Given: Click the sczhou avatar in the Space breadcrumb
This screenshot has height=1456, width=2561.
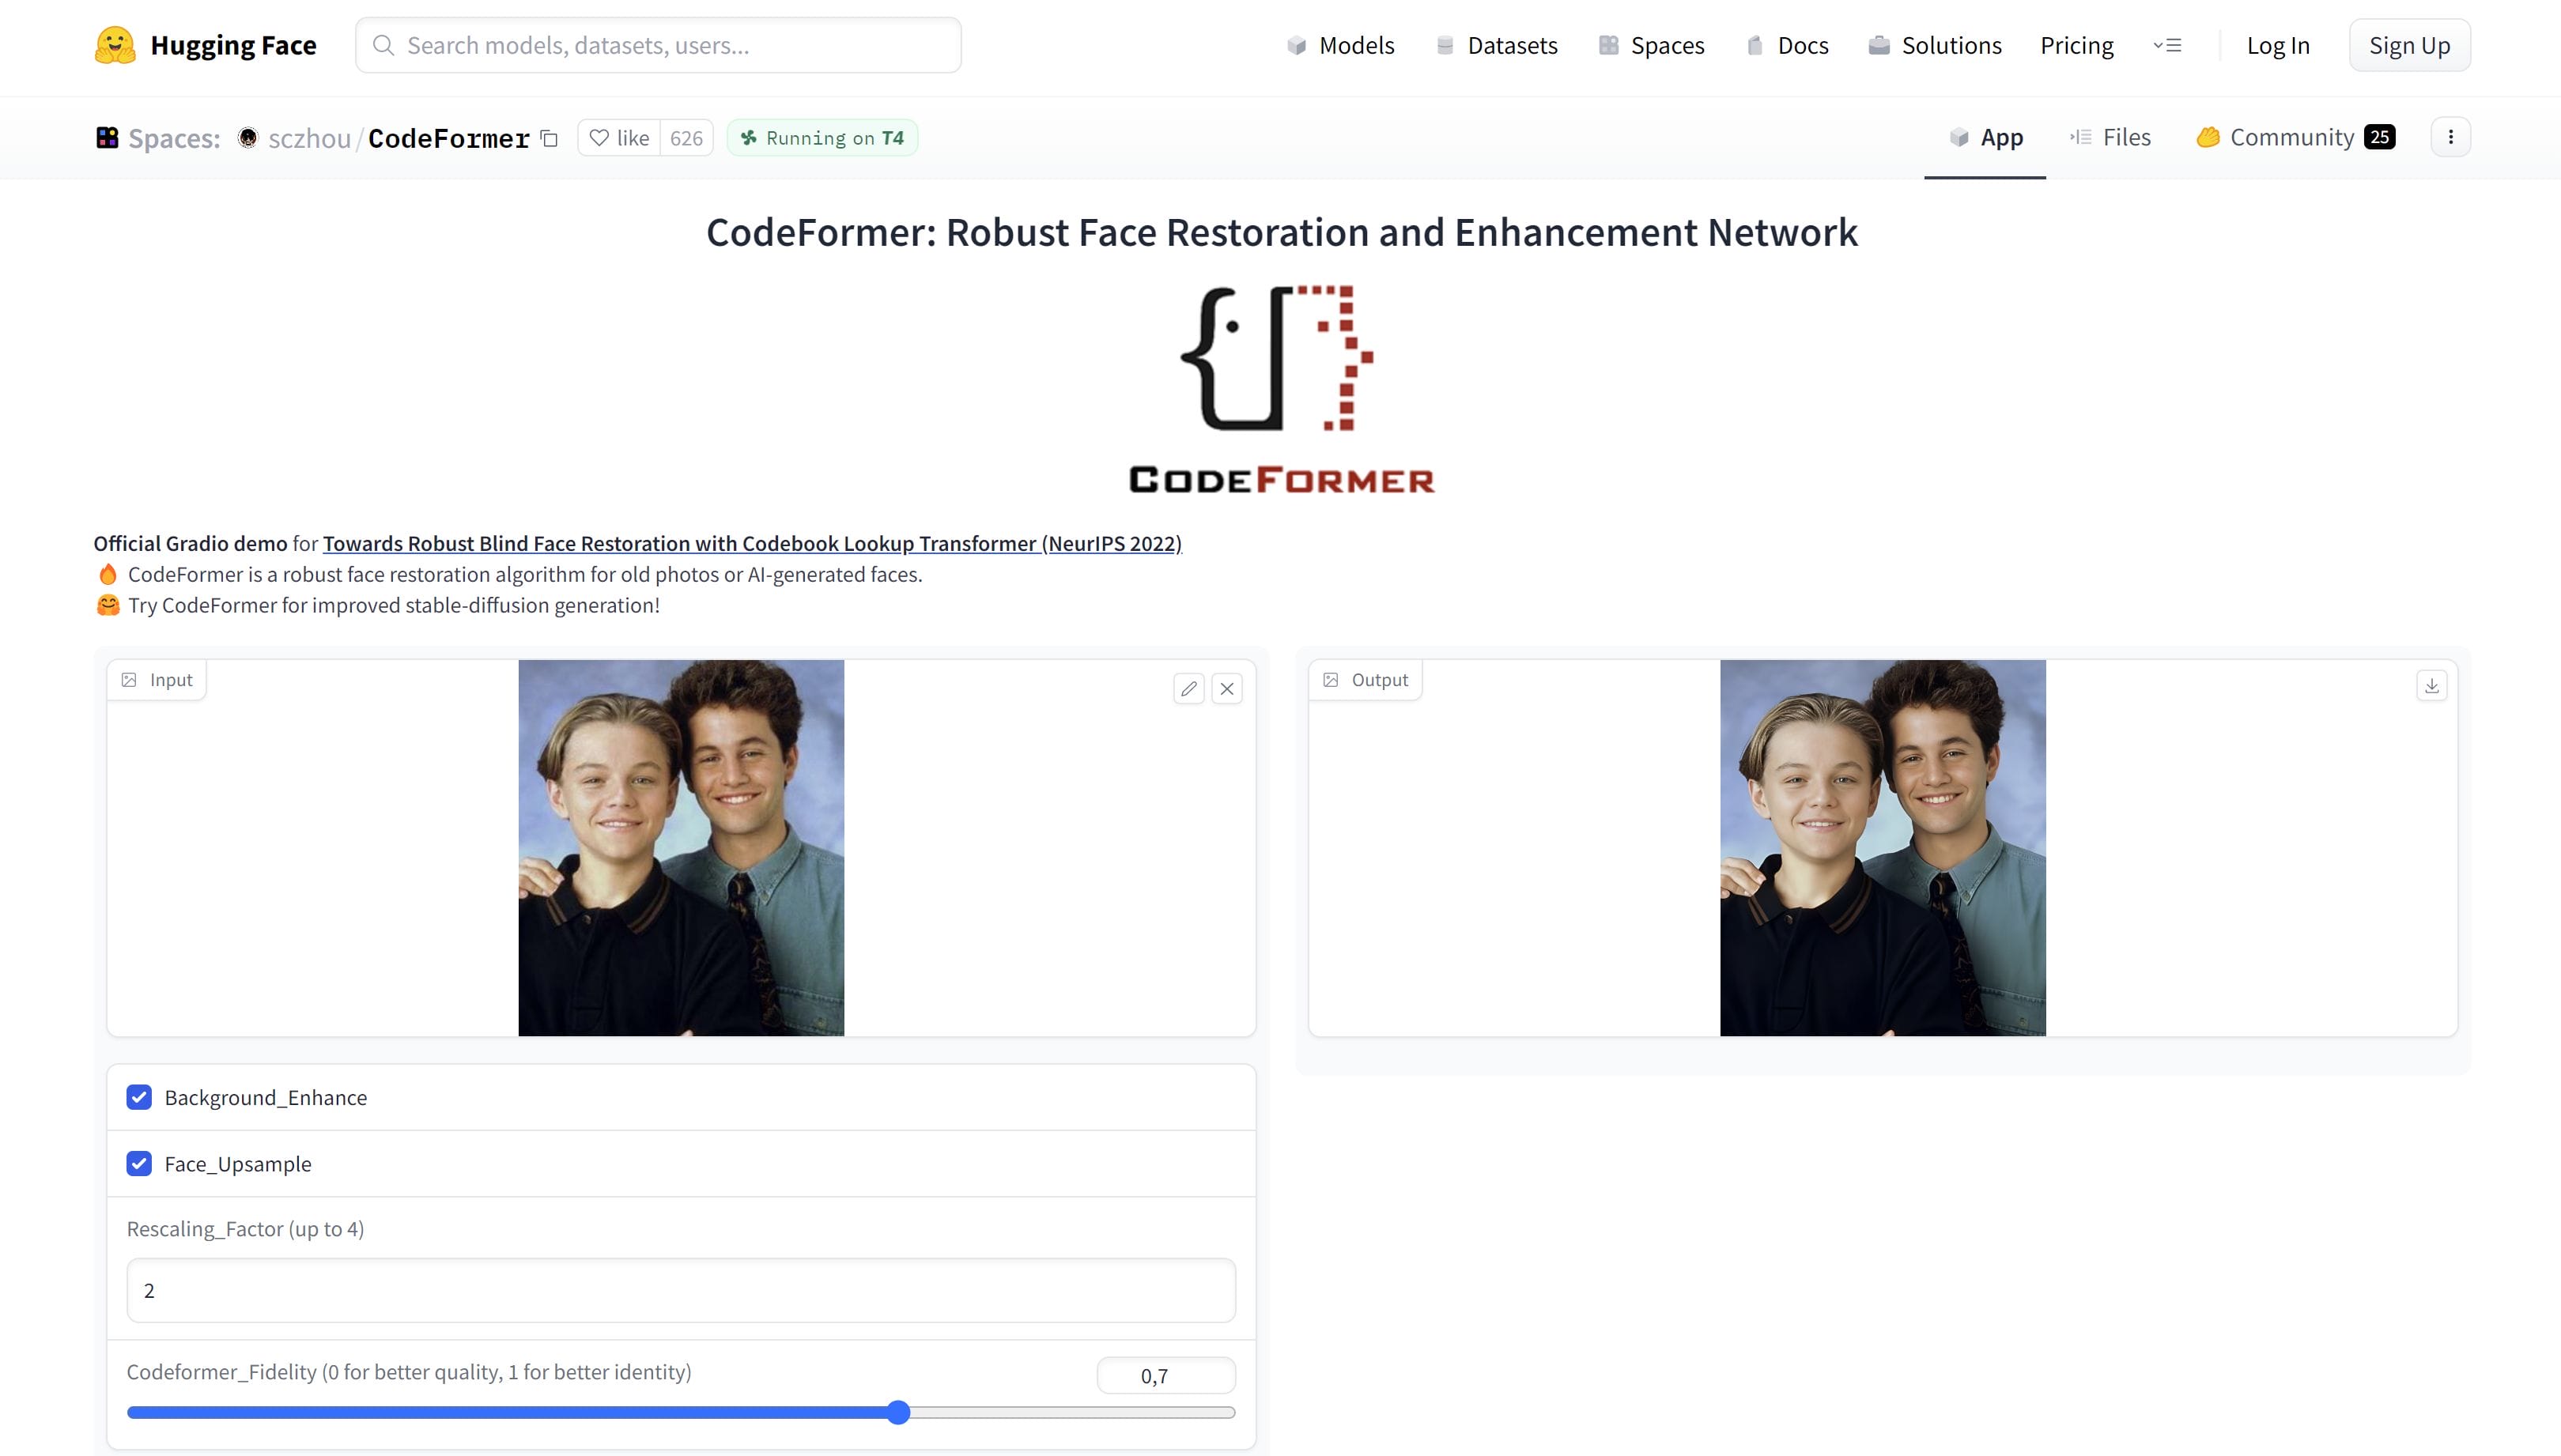Looking at the screenshot, I should tap(246, 138).
